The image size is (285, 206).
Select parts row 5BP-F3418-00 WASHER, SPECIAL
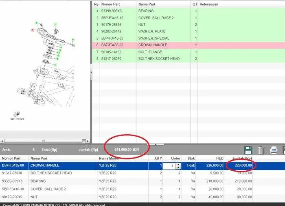click(189, 38)
